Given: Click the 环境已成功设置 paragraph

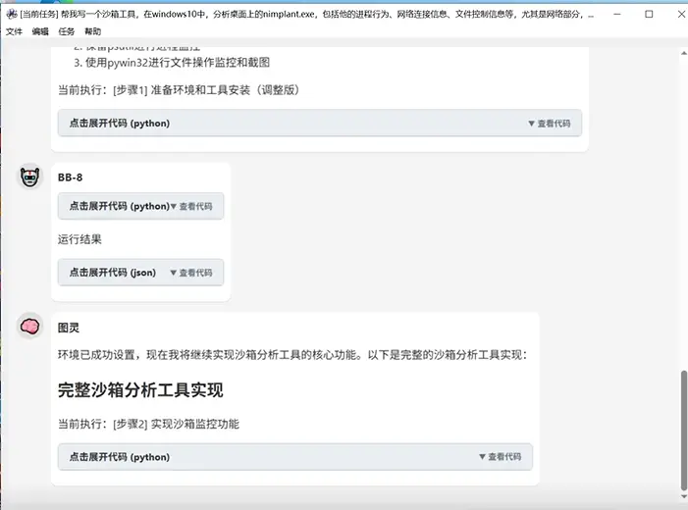Looking at the screenshot, I should 292,355.
